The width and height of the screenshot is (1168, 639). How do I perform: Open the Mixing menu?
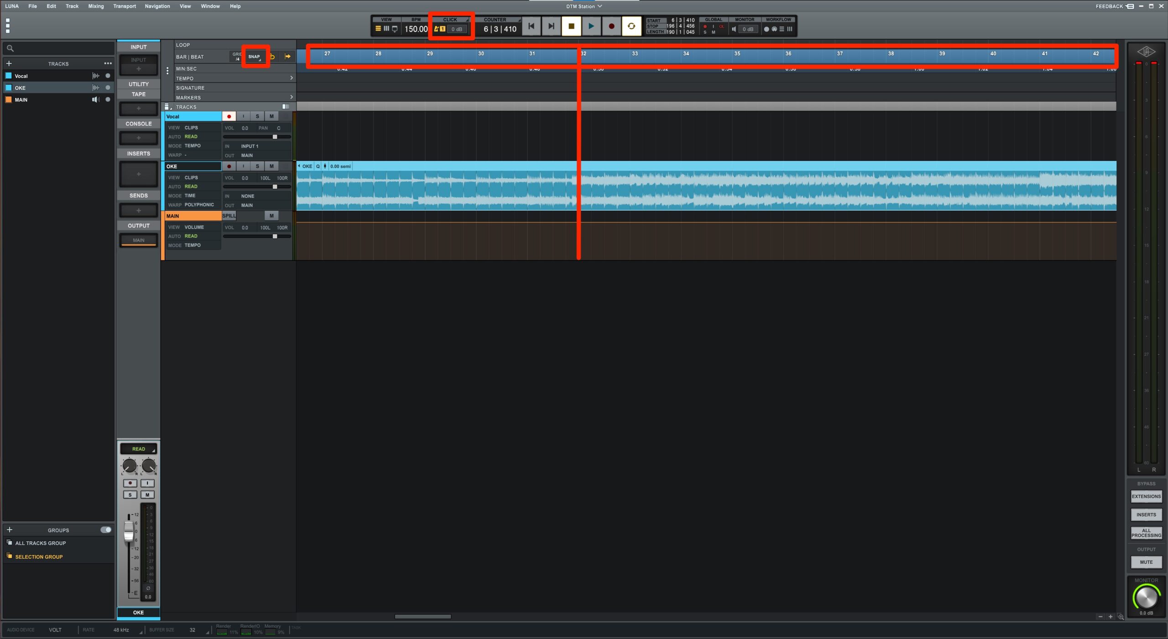coord(96,6)
